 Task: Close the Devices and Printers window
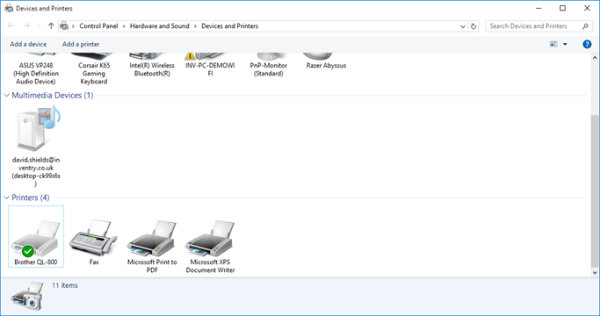587,8
